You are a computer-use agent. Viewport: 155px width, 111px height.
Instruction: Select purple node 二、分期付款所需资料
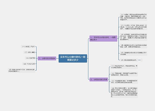click(47, 58)
